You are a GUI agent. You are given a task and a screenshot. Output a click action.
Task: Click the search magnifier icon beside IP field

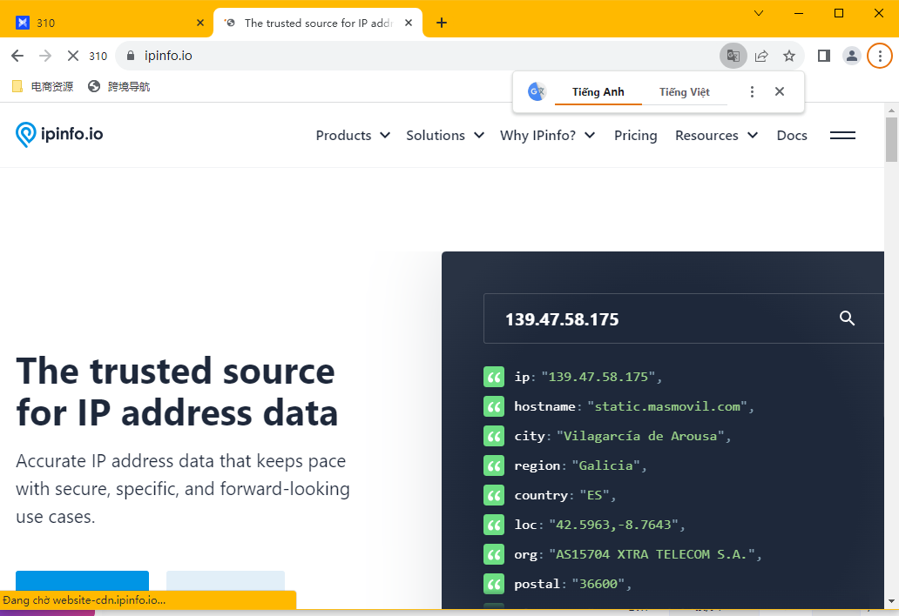coord(847,318)
